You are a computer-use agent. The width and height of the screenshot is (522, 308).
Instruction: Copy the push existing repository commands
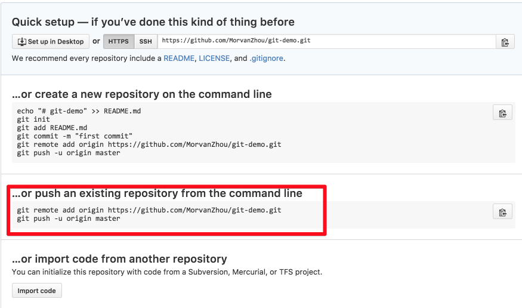tap(502, 212)
